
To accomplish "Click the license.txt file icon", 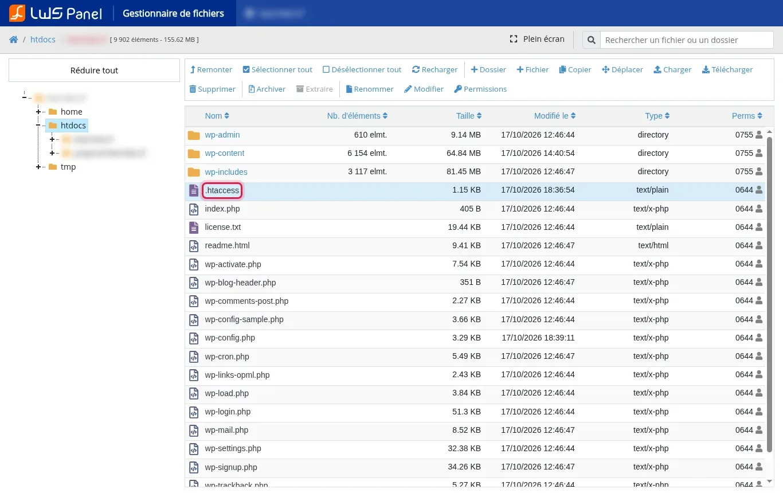I will click(x=194, y=228).
